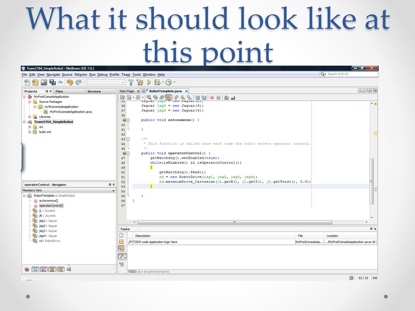
Task: Click the Uncomment editor icon
Action: [233, 98]
